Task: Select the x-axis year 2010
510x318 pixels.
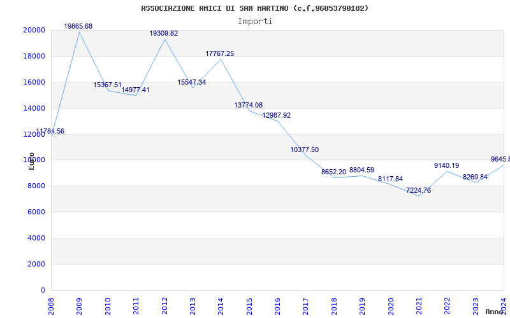Action: click(x=108, y=306)
